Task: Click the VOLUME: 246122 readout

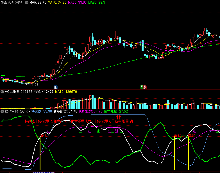Action: click(x=19, y=92)
